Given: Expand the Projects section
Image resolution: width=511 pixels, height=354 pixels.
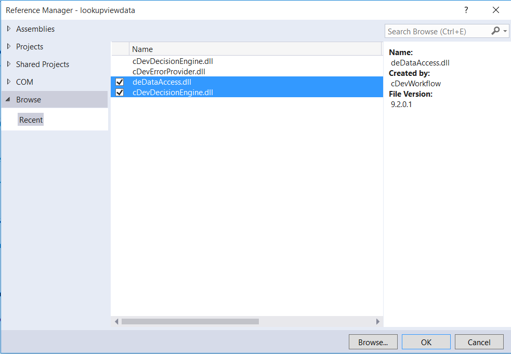Looking at the screenshot, I should tap(9, 47).
